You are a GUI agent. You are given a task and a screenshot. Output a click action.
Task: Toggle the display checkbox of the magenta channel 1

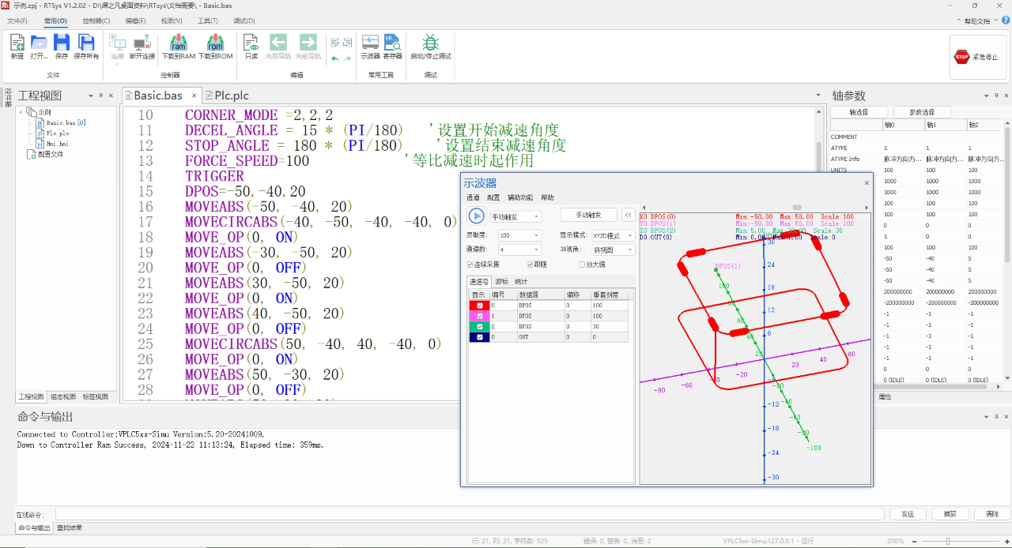(x=480, y=315)
